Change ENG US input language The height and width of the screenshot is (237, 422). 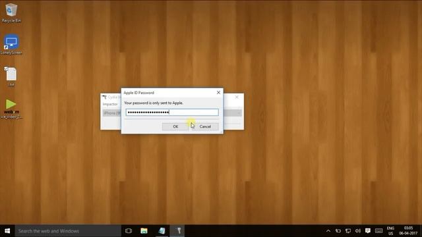(x=390, y=231)
